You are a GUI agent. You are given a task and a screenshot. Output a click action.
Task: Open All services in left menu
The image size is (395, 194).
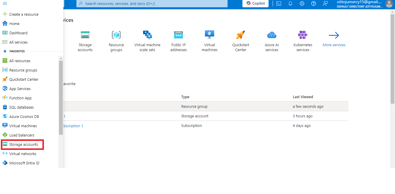[x=18, y=42]
